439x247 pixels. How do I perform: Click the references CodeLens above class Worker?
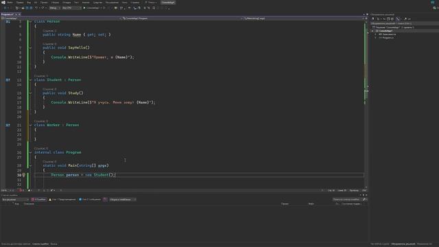point(41,121)
